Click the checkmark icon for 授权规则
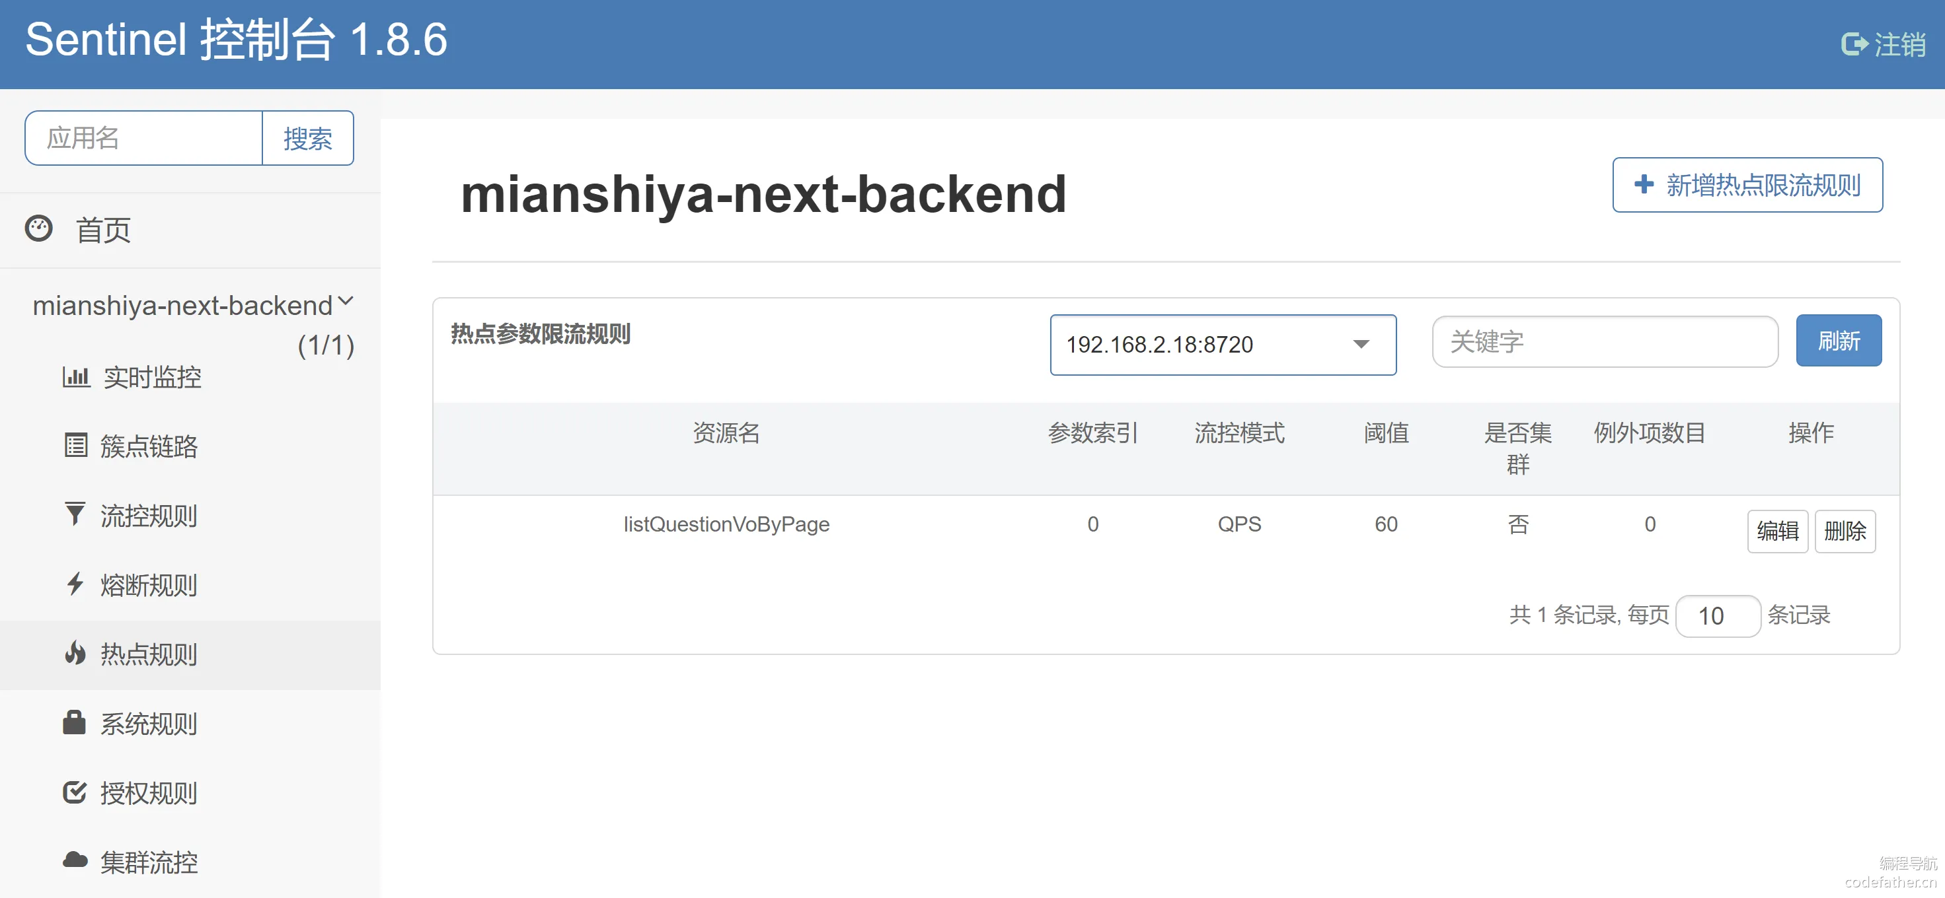Screen dimensions: 1945x898 coord(75,792)
